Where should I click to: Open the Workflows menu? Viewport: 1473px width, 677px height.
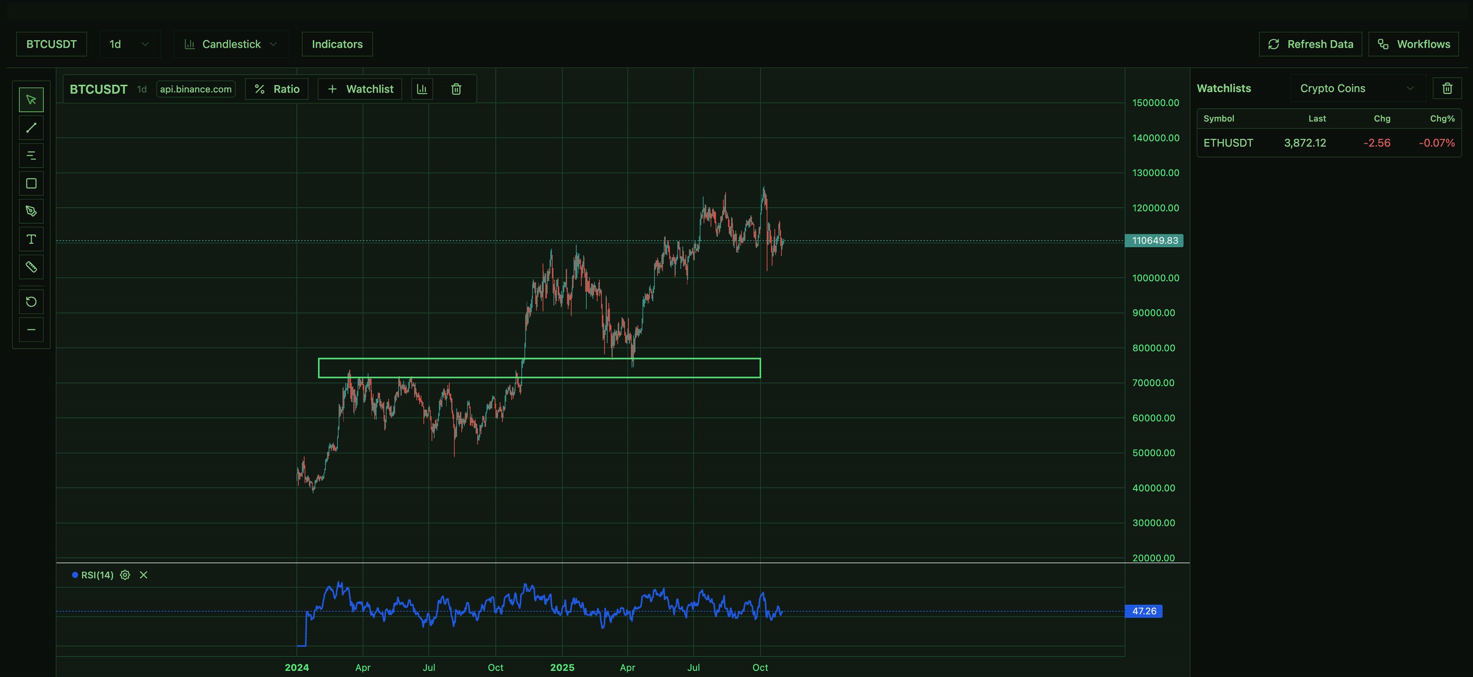(x=1413, y=44)
